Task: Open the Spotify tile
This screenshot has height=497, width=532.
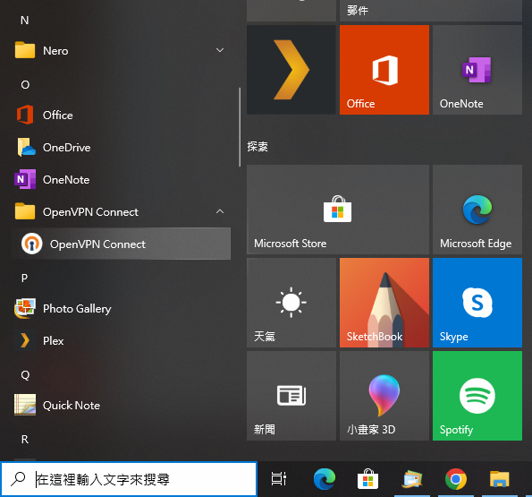Action: click(477, 396)
